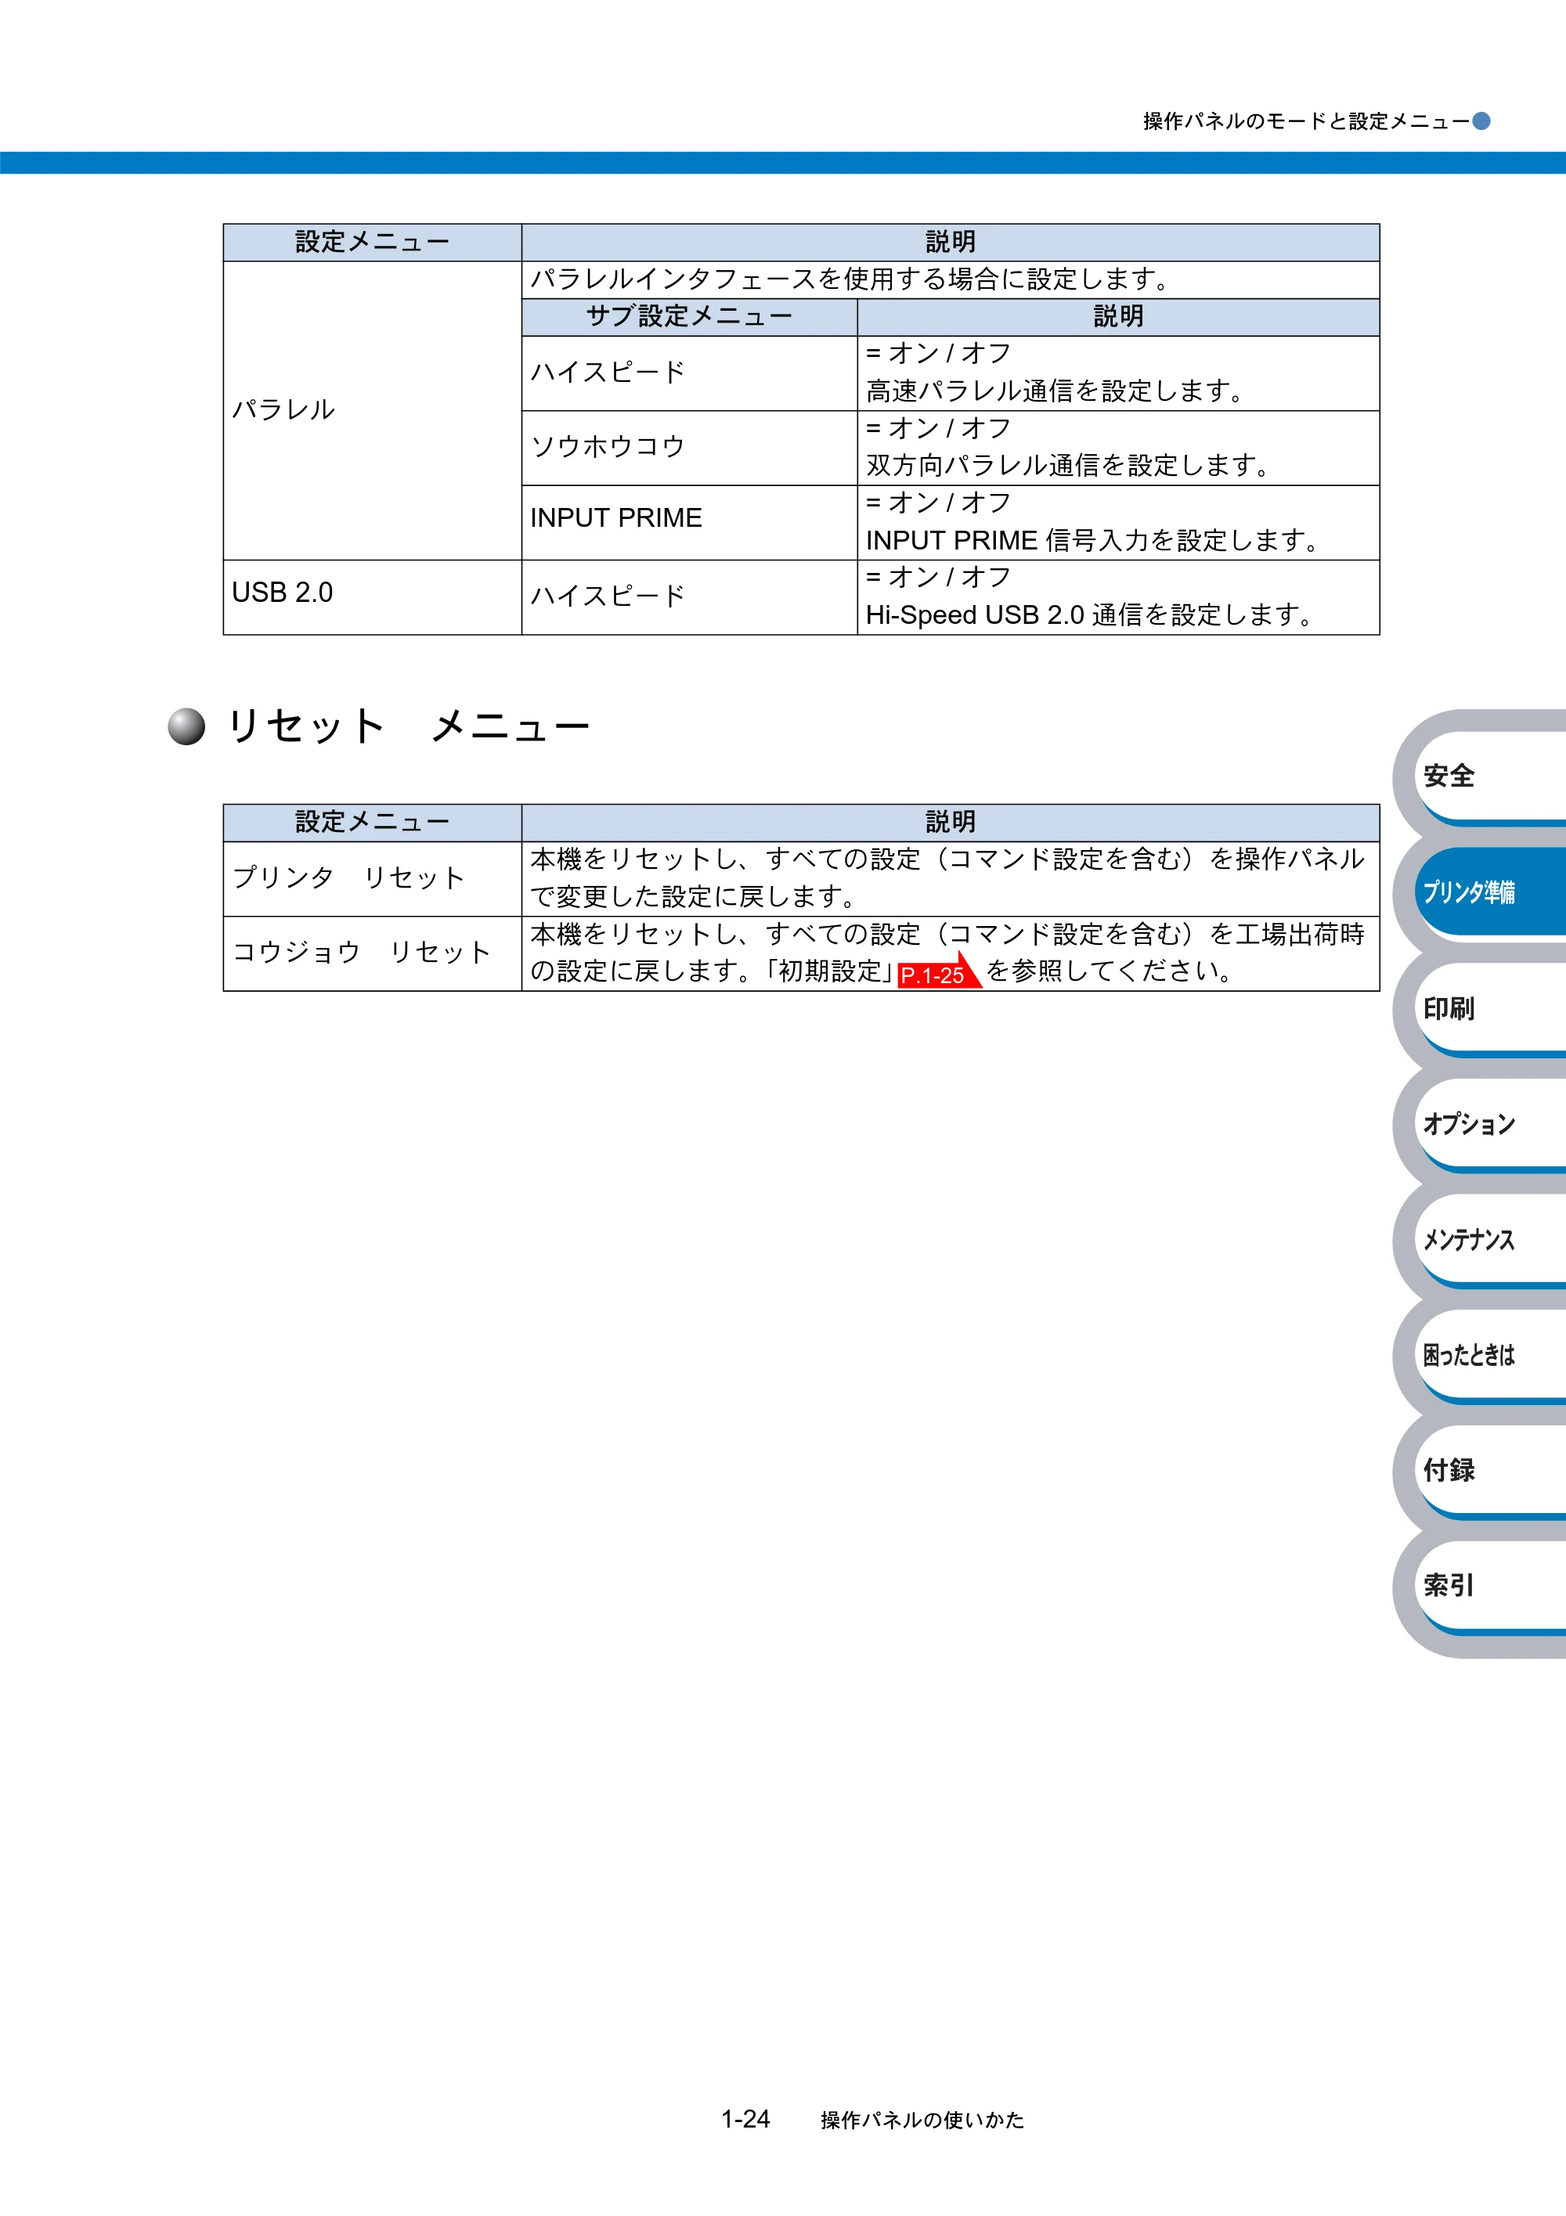Click the パラレル menu cell
Viewport: 1566px width, 2216px height.
[373, 410]
